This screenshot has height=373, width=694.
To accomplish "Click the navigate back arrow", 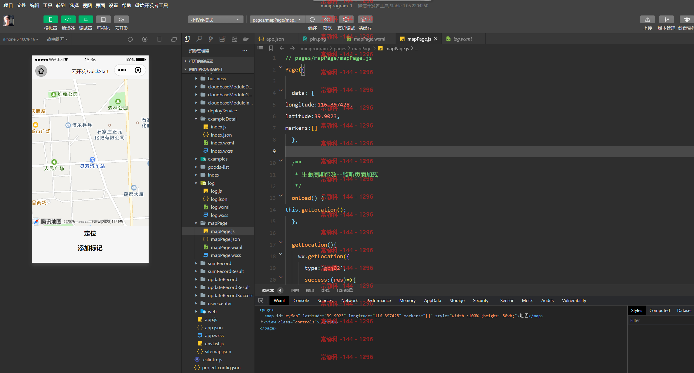I will [282, 48].
